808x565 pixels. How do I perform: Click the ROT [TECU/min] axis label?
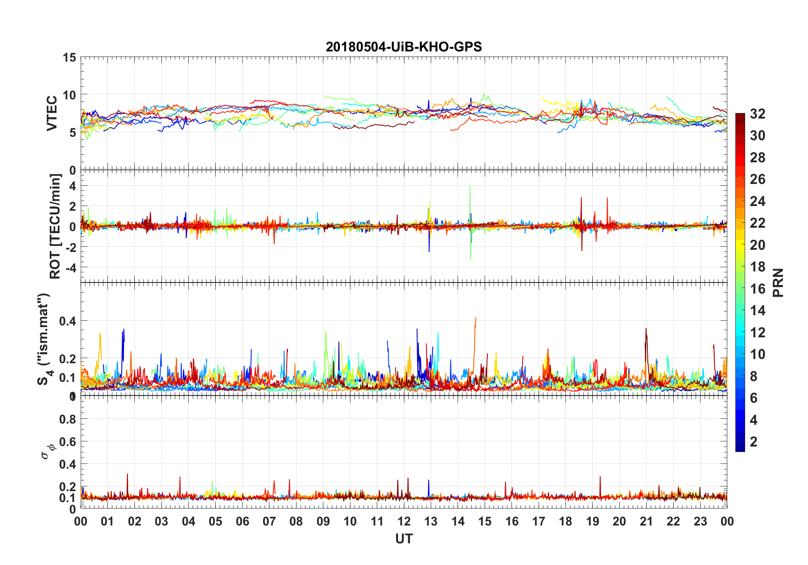[55, 226]
